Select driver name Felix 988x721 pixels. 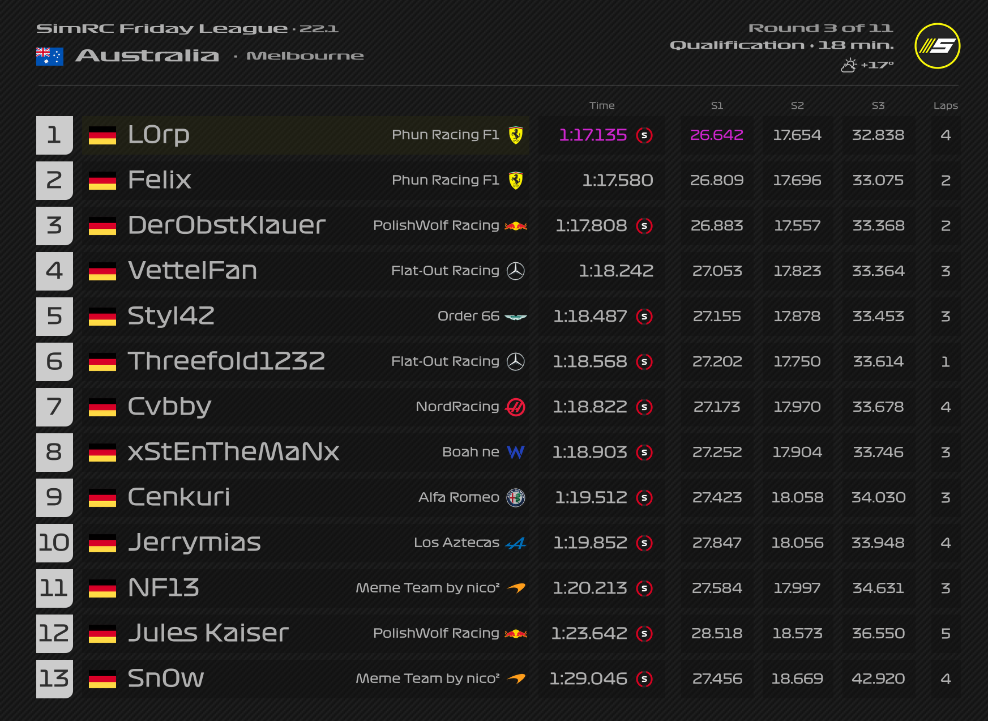(160, 180)
